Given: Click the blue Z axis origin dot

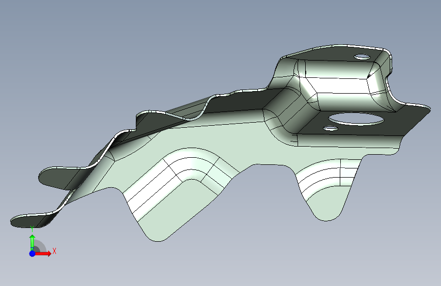Looking at the screenshot, I should [x=33, y=253].
